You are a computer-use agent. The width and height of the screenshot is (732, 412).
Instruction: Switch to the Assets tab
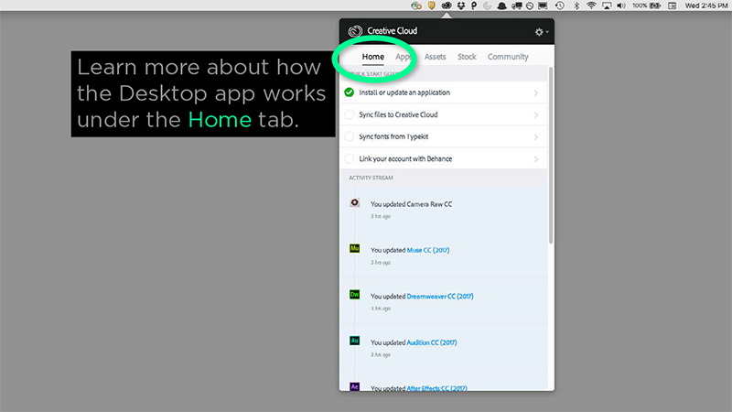[x=436, y=57]
